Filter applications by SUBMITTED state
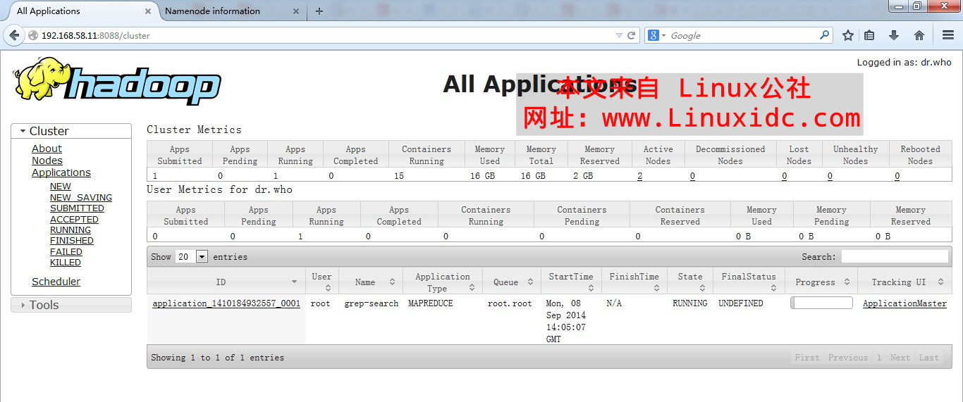963x402 pixels. pyautogui.click(x=77, y=208)
